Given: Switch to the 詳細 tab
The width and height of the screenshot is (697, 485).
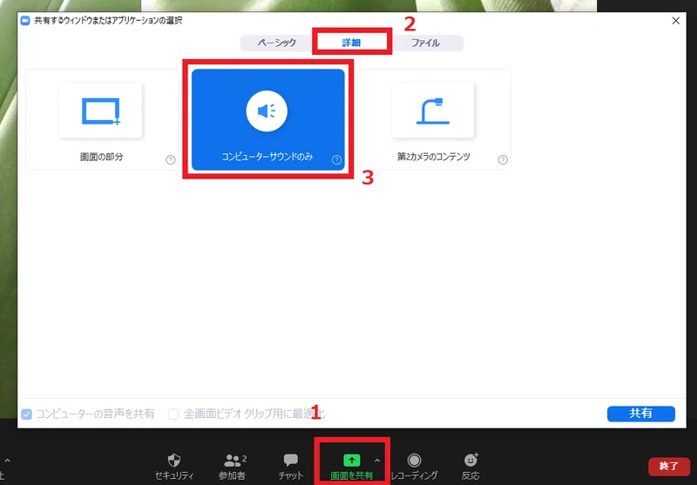Looking at the screenshot, I should [x=351, y=43].
